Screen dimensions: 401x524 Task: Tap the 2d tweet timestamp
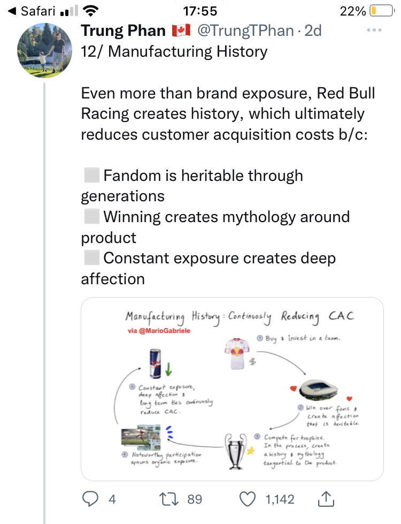pyautogui.click(x=313, y=31)
